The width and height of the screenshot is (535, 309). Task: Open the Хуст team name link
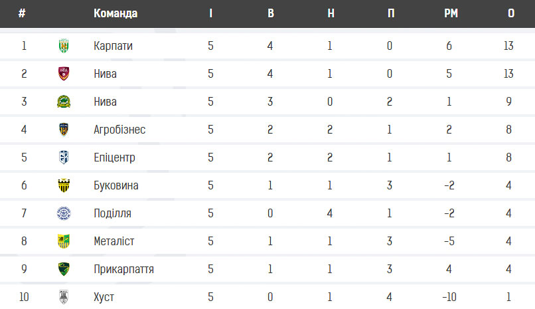[104, 298]
